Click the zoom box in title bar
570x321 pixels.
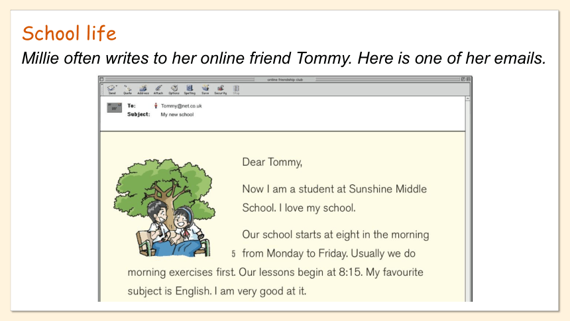[x=463, y=80]
